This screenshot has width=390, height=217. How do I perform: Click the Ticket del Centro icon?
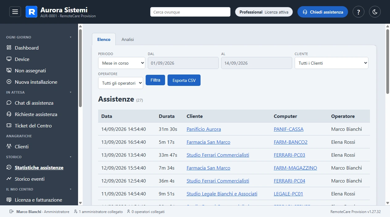point(9,126)
